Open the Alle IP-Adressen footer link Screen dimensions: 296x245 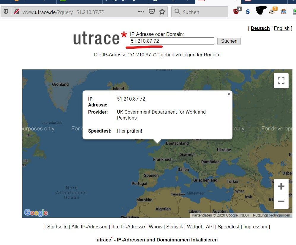(x=89, y=227)
